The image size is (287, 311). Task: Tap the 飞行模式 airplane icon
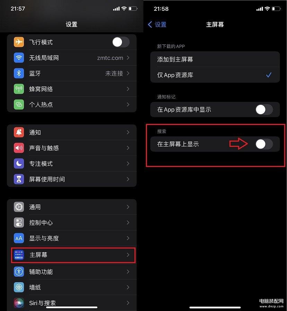click(19, 42)
